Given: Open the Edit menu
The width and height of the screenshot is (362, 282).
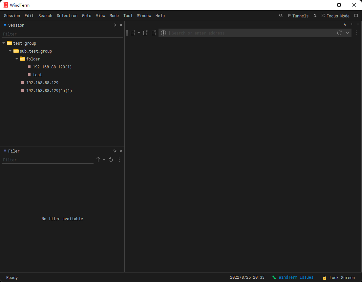Looking at the screenshot, I should 29,16.
